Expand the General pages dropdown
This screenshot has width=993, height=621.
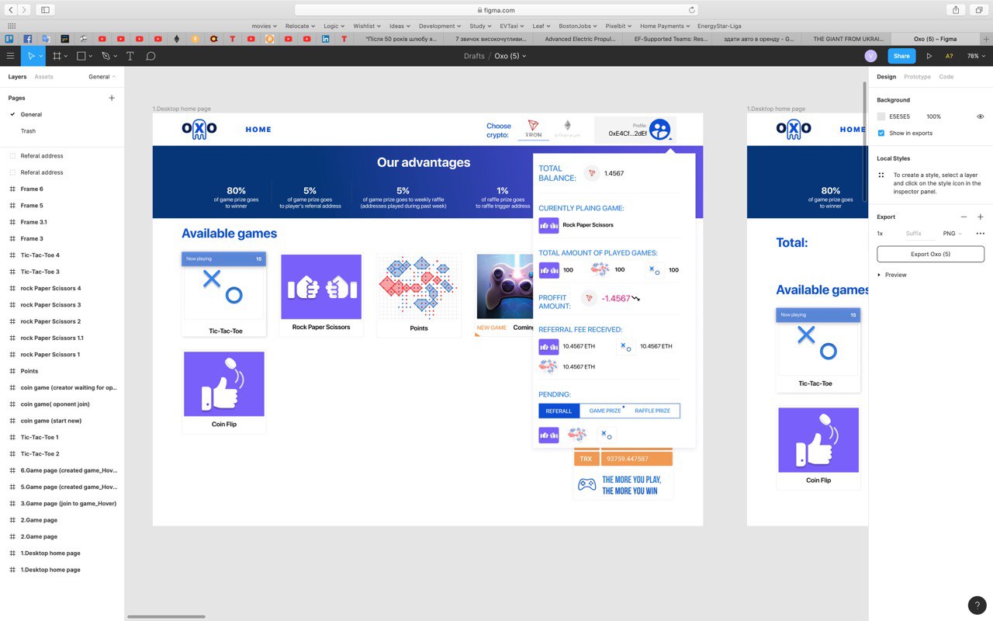[x=102, y=77]
